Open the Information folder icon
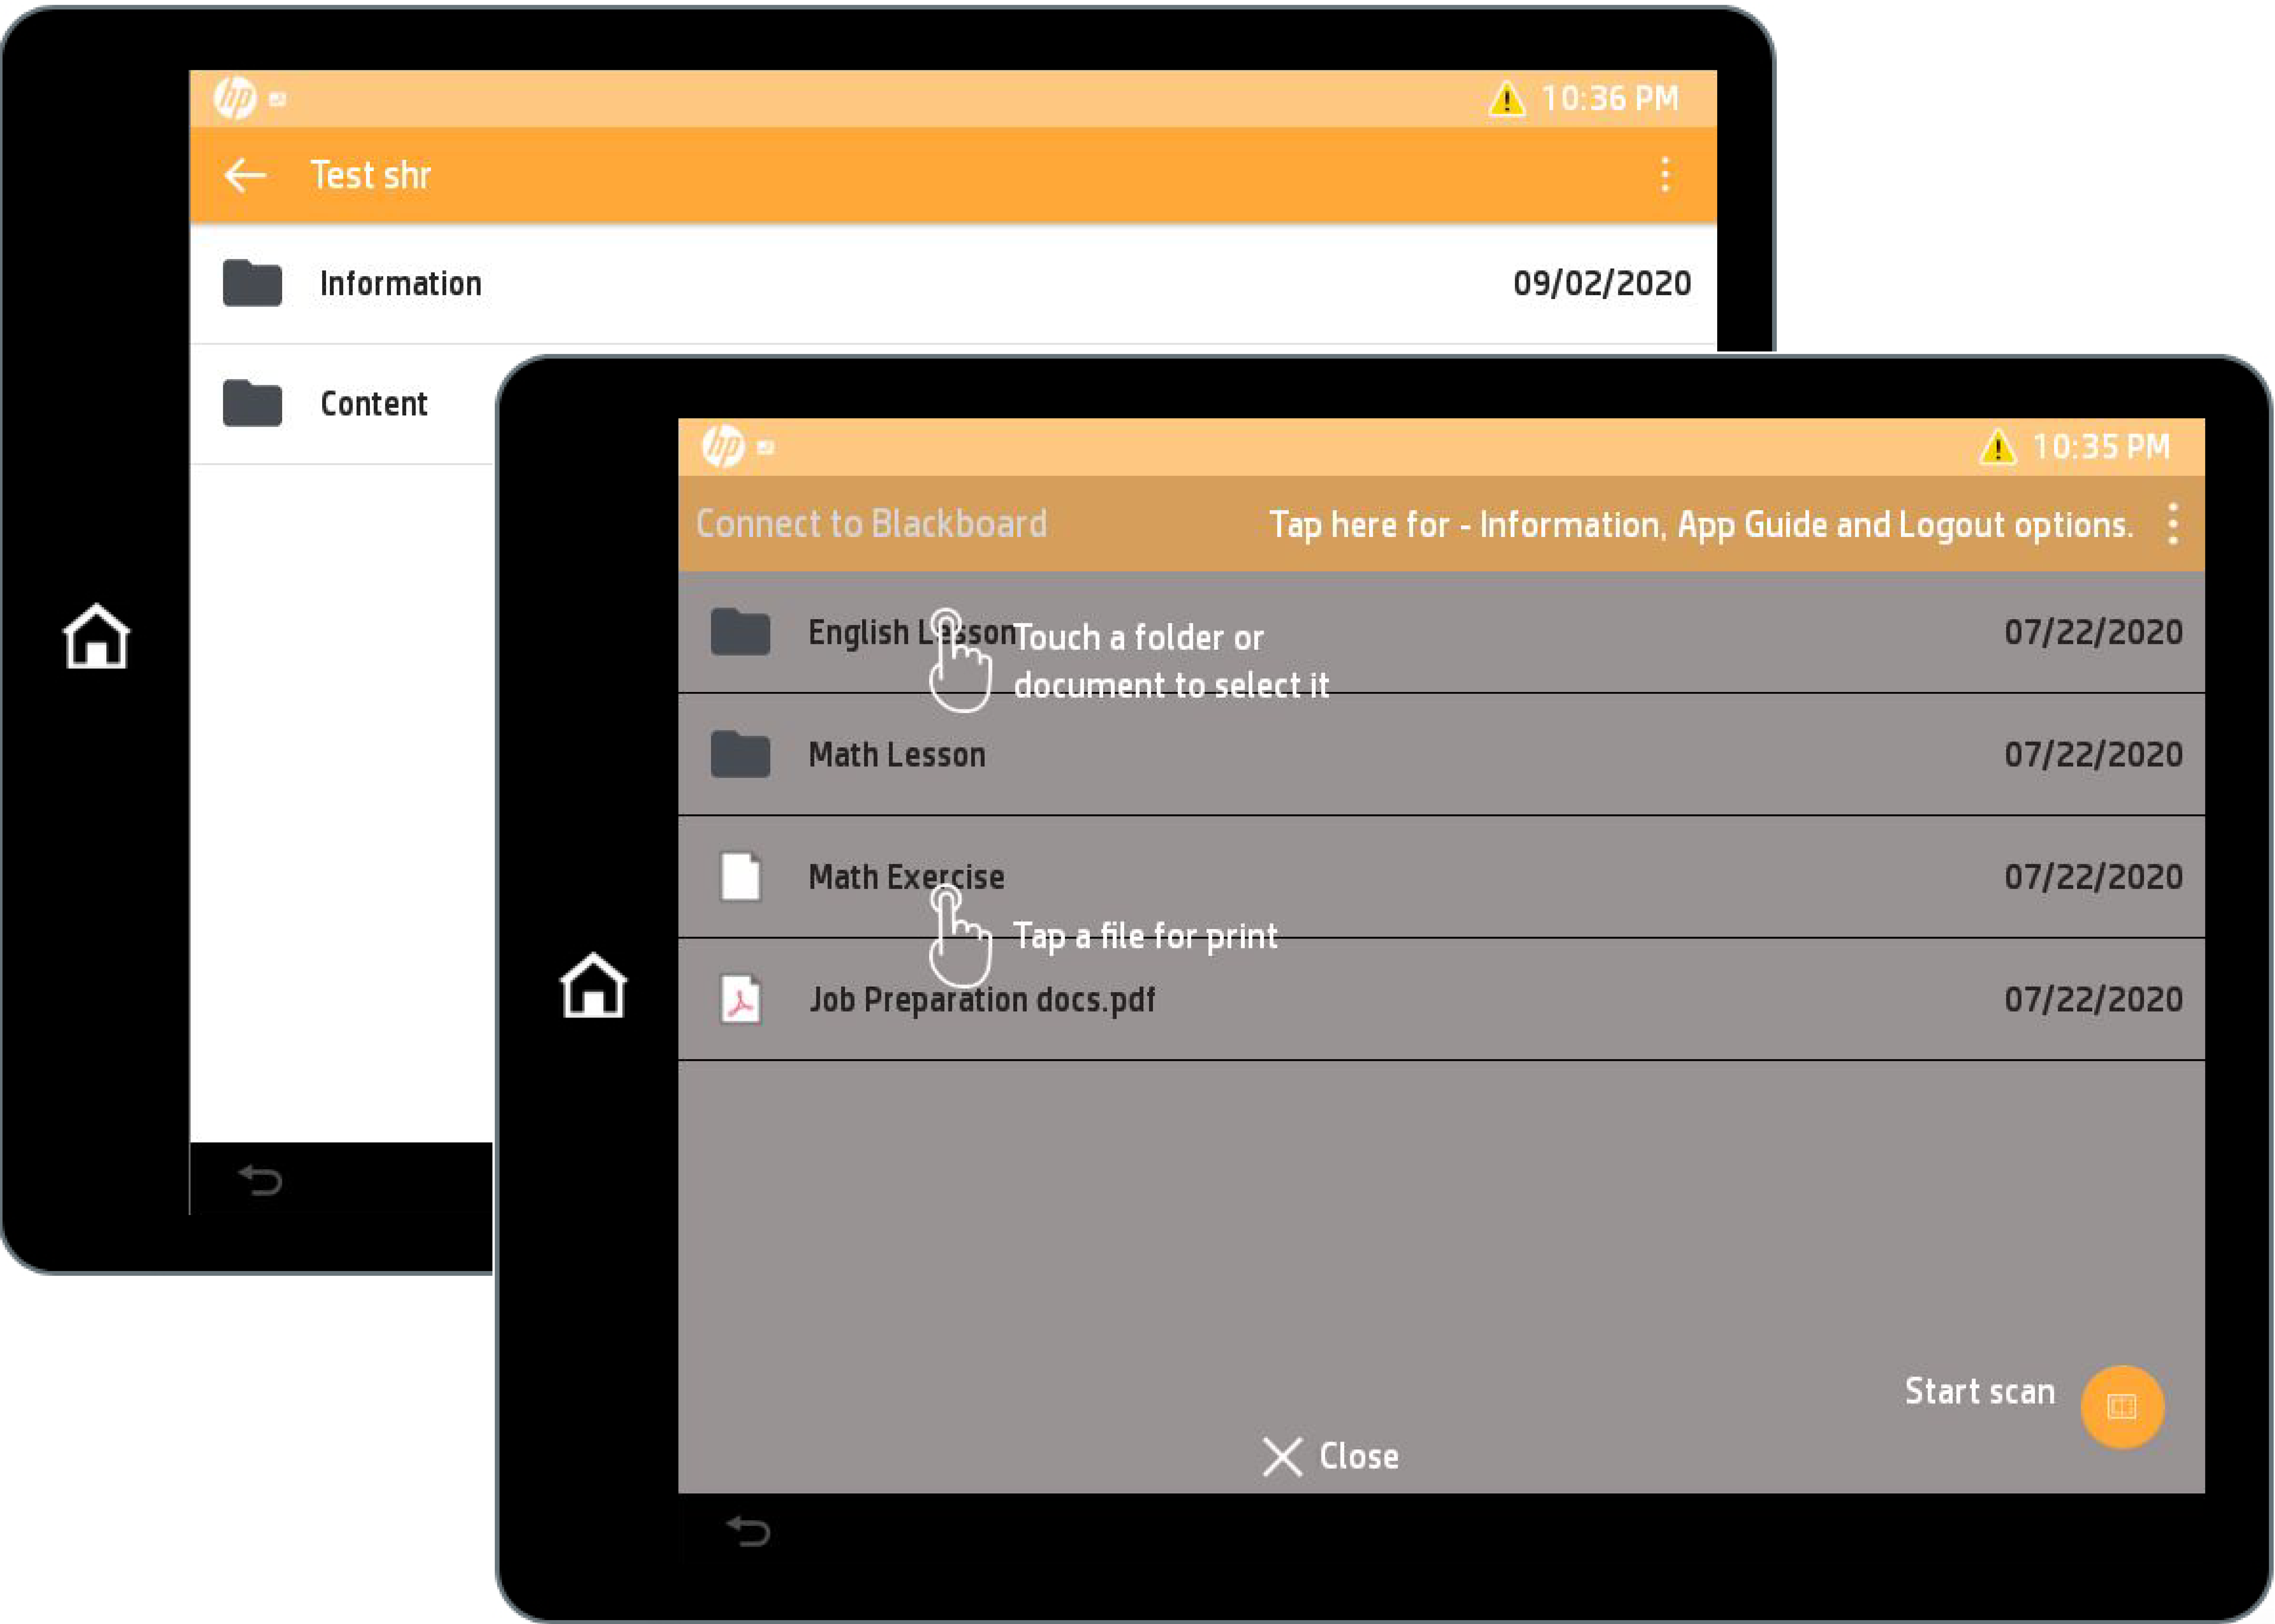2275x1624 pixels. point(252,283)
